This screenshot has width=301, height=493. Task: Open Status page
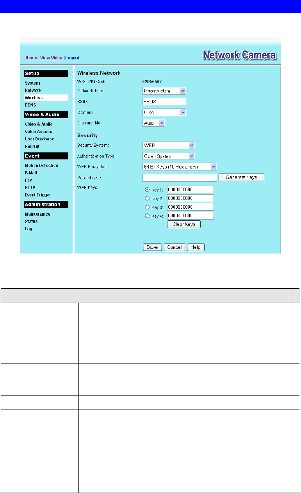coord(31,221)
